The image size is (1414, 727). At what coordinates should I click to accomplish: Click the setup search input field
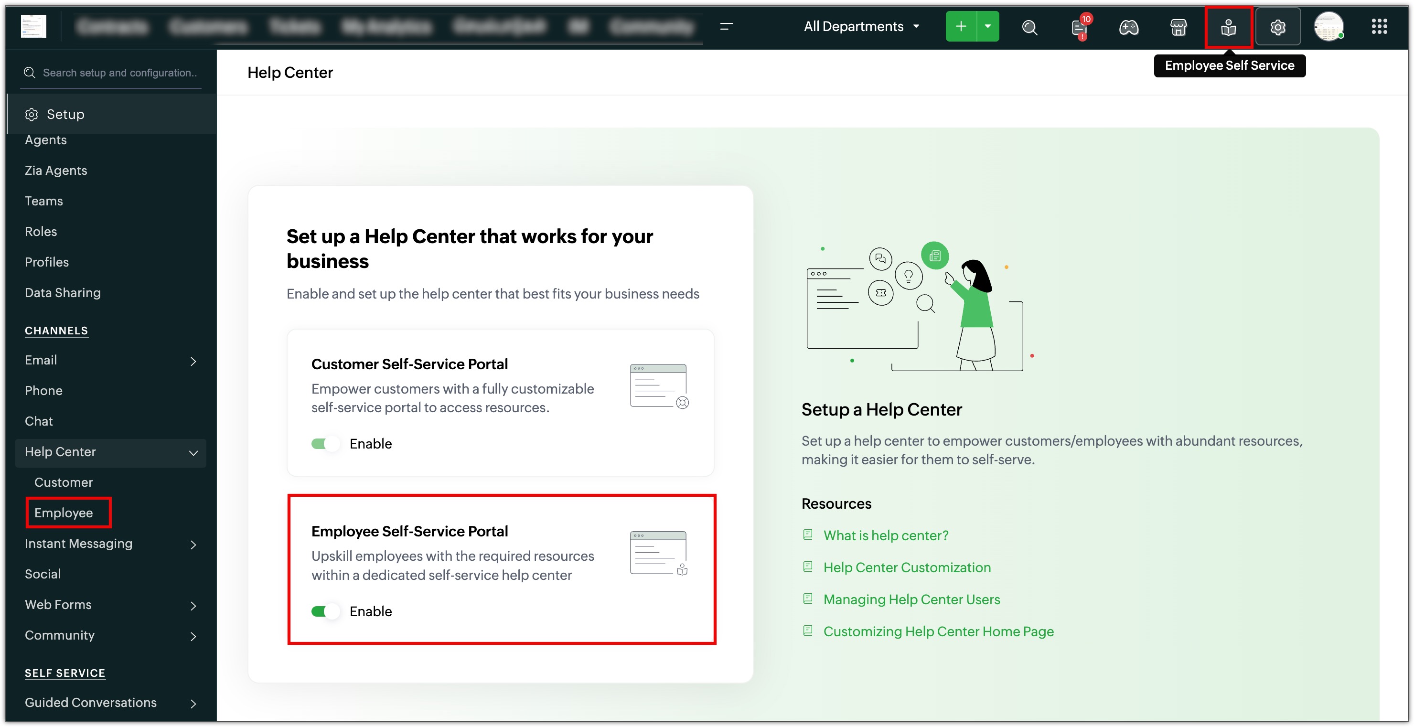tap(119, 73)
